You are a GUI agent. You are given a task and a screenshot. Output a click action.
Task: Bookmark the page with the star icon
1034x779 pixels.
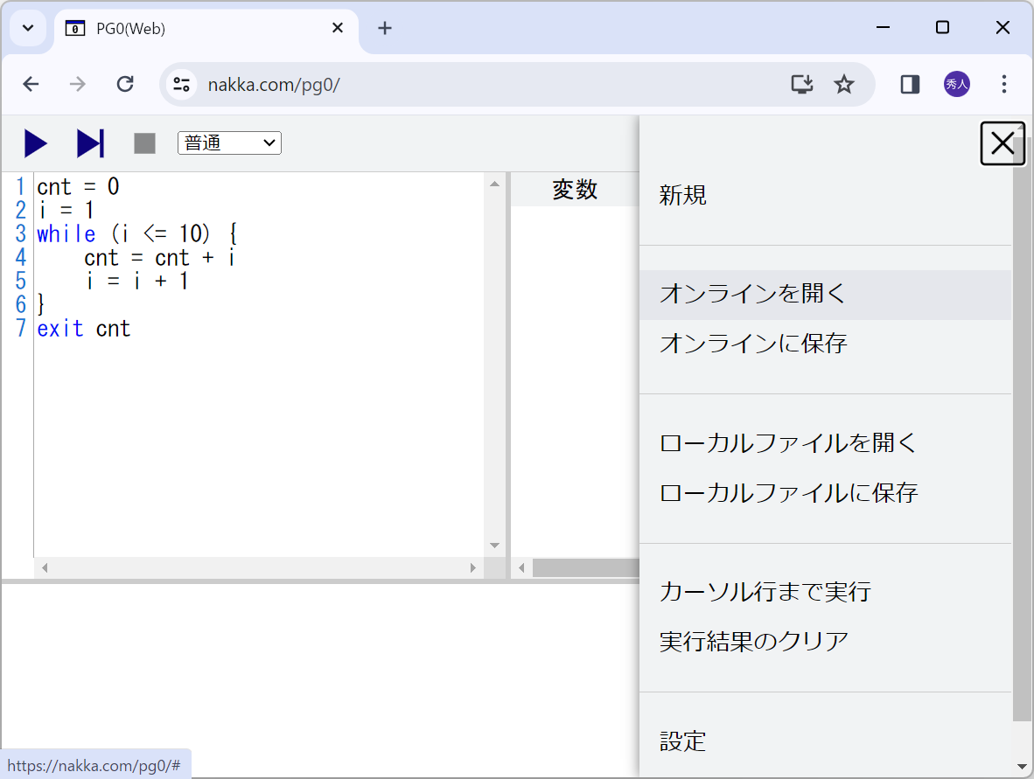(x=844, y=84)
